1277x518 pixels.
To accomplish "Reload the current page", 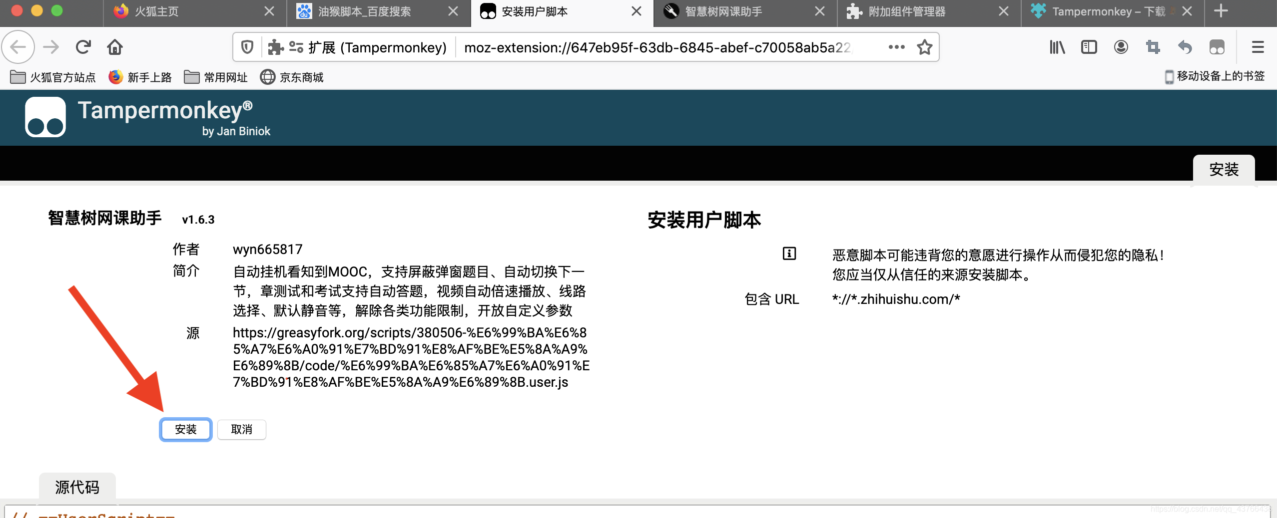I will click(83, 47).
